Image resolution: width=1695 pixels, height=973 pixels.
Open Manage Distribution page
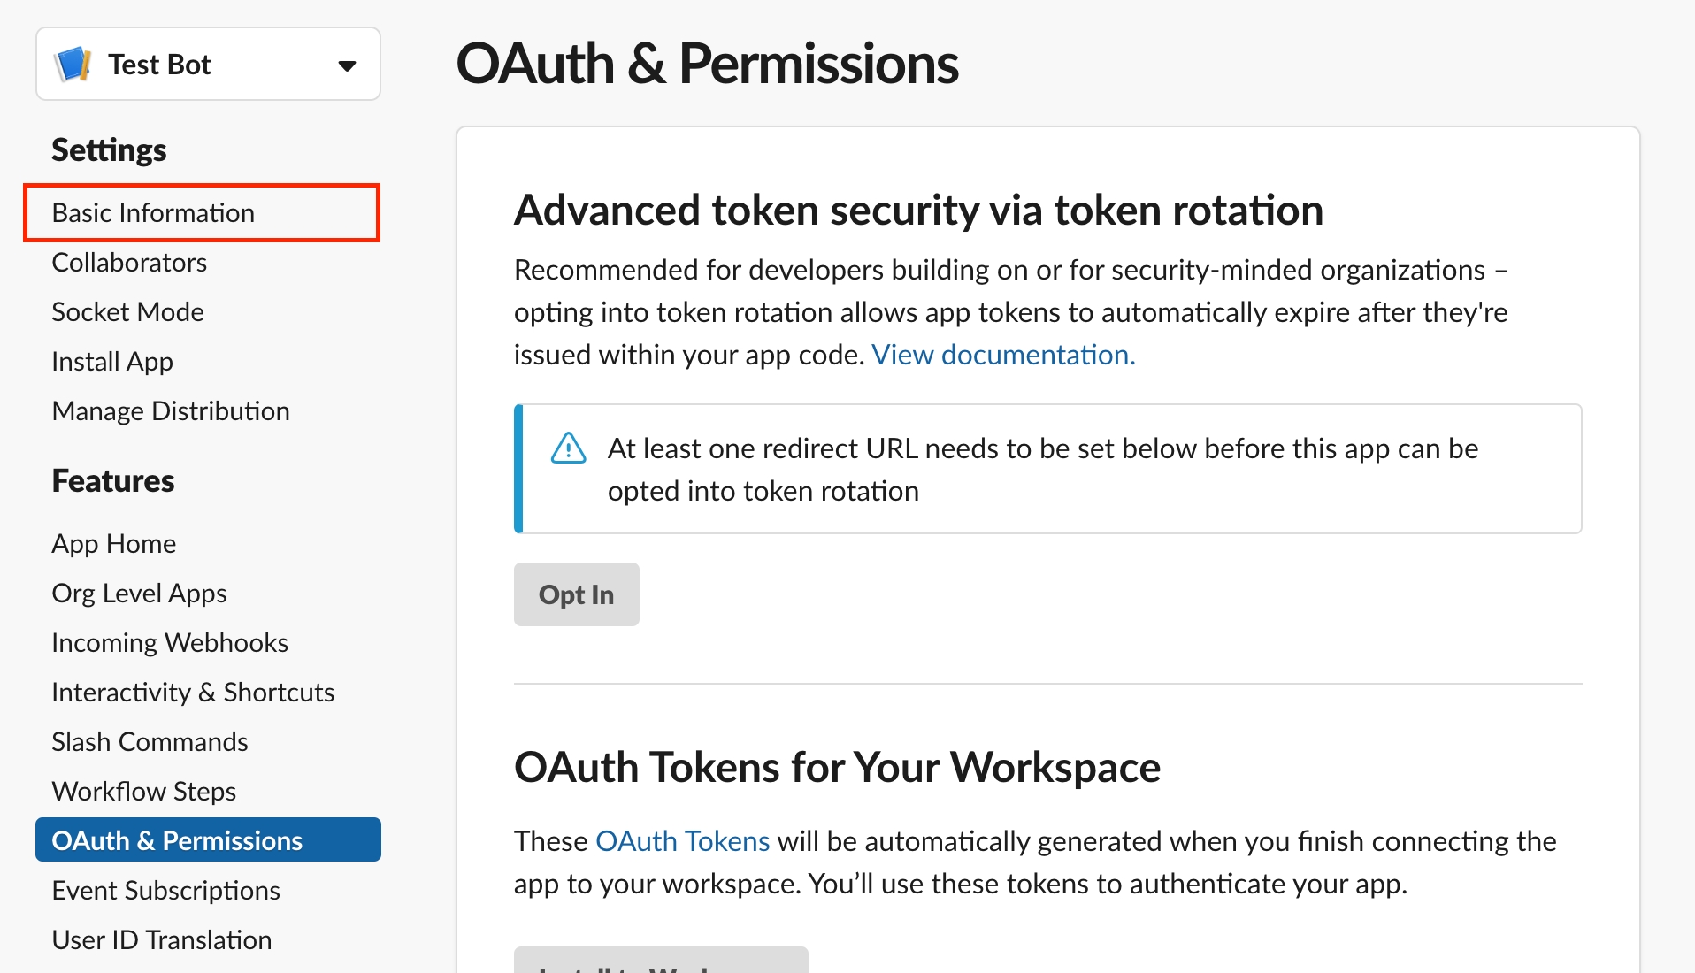coord(171,411)
